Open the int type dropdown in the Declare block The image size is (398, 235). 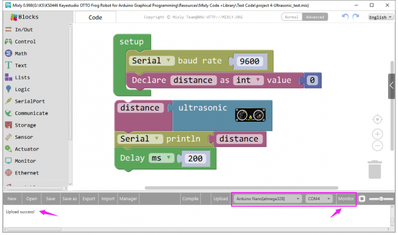tap(248, 80)
